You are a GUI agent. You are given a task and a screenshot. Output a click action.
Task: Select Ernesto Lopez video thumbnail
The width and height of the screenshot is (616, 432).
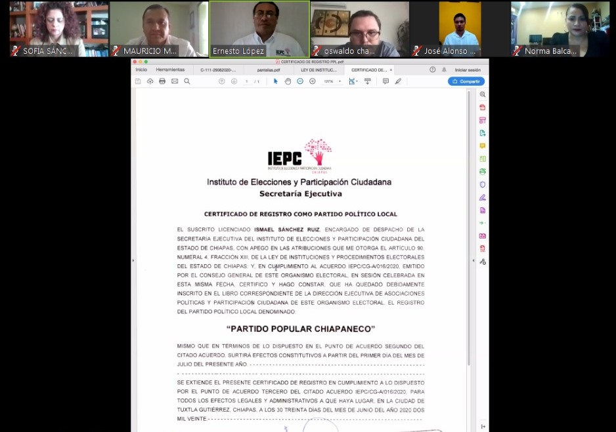(x=259, y=29)
